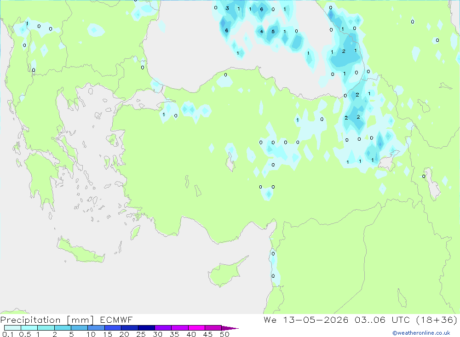The image size is (460, 337).
Task: Click the 40–45 mm magenta legend swatch
Action: click(x=196, y=328)
